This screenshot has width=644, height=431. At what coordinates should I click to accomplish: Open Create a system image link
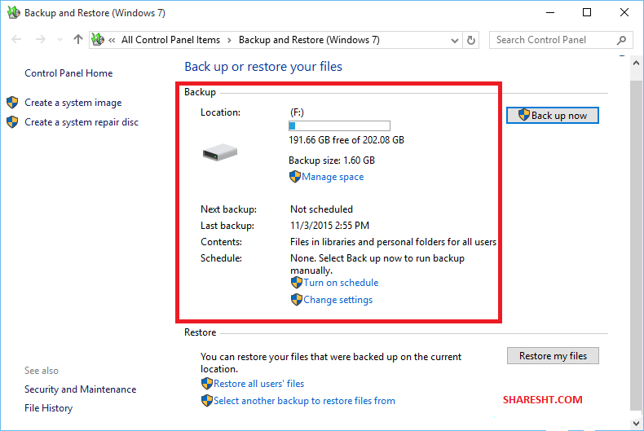tap(73, 103)
